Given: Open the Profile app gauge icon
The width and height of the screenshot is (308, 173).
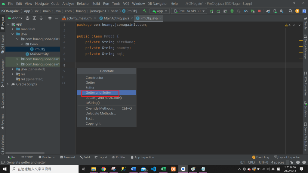Looking at the screenshot, I should click(x=245, y=11).
